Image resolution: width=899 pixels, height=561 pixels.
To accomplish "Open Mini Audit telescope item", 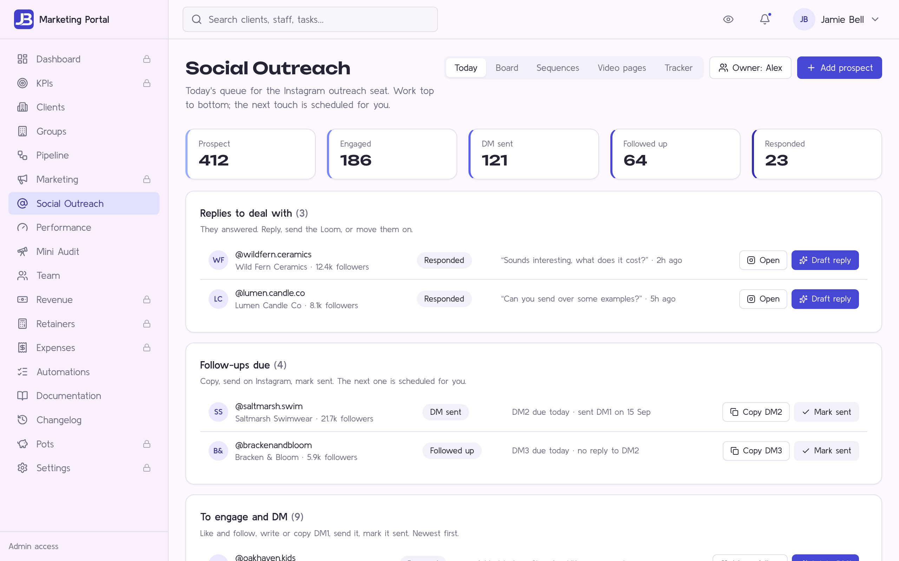I will tap(84, 251).
